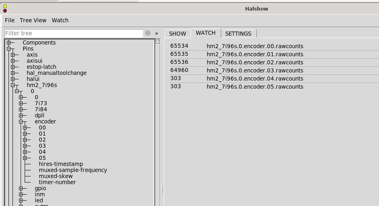Viewport: 379px width, 206px height.
Task: Select the Components label in tree
Action: (x=39, y=42)
